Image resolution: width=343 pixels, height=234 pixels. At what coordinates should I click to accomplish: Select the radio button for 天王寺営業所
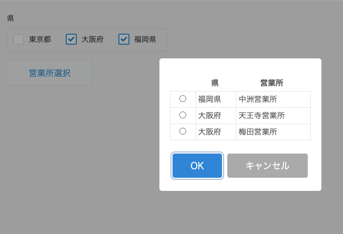(183, 115)
